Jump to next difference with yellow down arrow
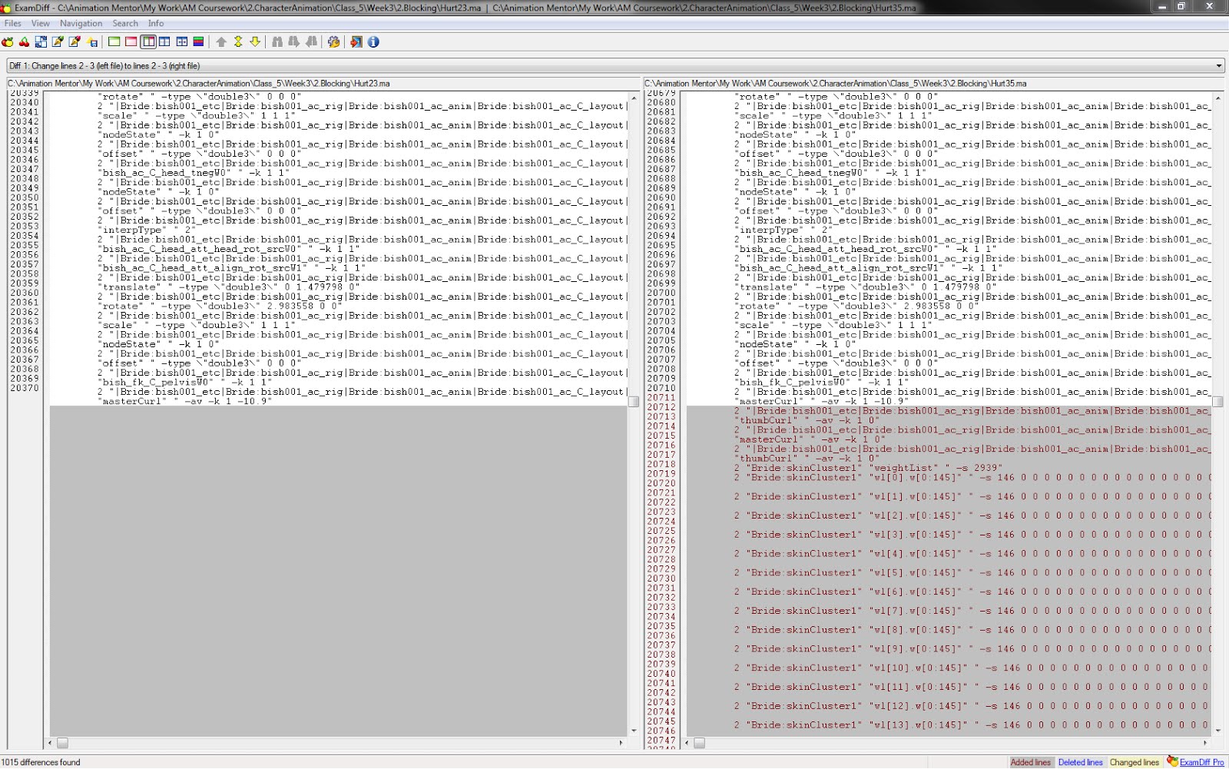 (x=254, y=42)
